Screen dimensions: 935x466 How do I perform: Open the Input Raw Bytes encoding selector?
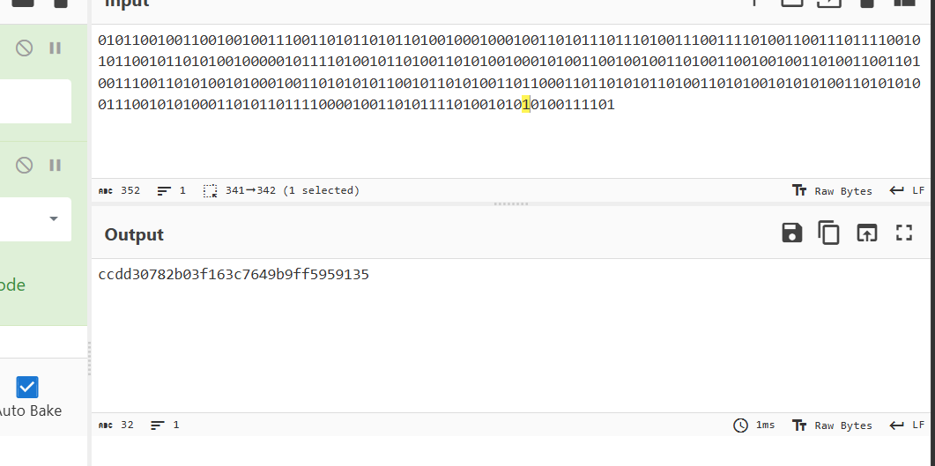(832, 190)
